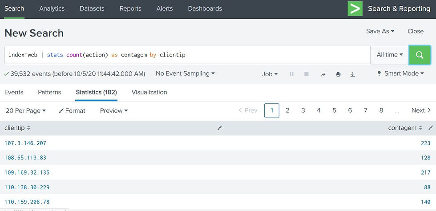Select results page 1
The image size is (436, 211).
point(272,110)
